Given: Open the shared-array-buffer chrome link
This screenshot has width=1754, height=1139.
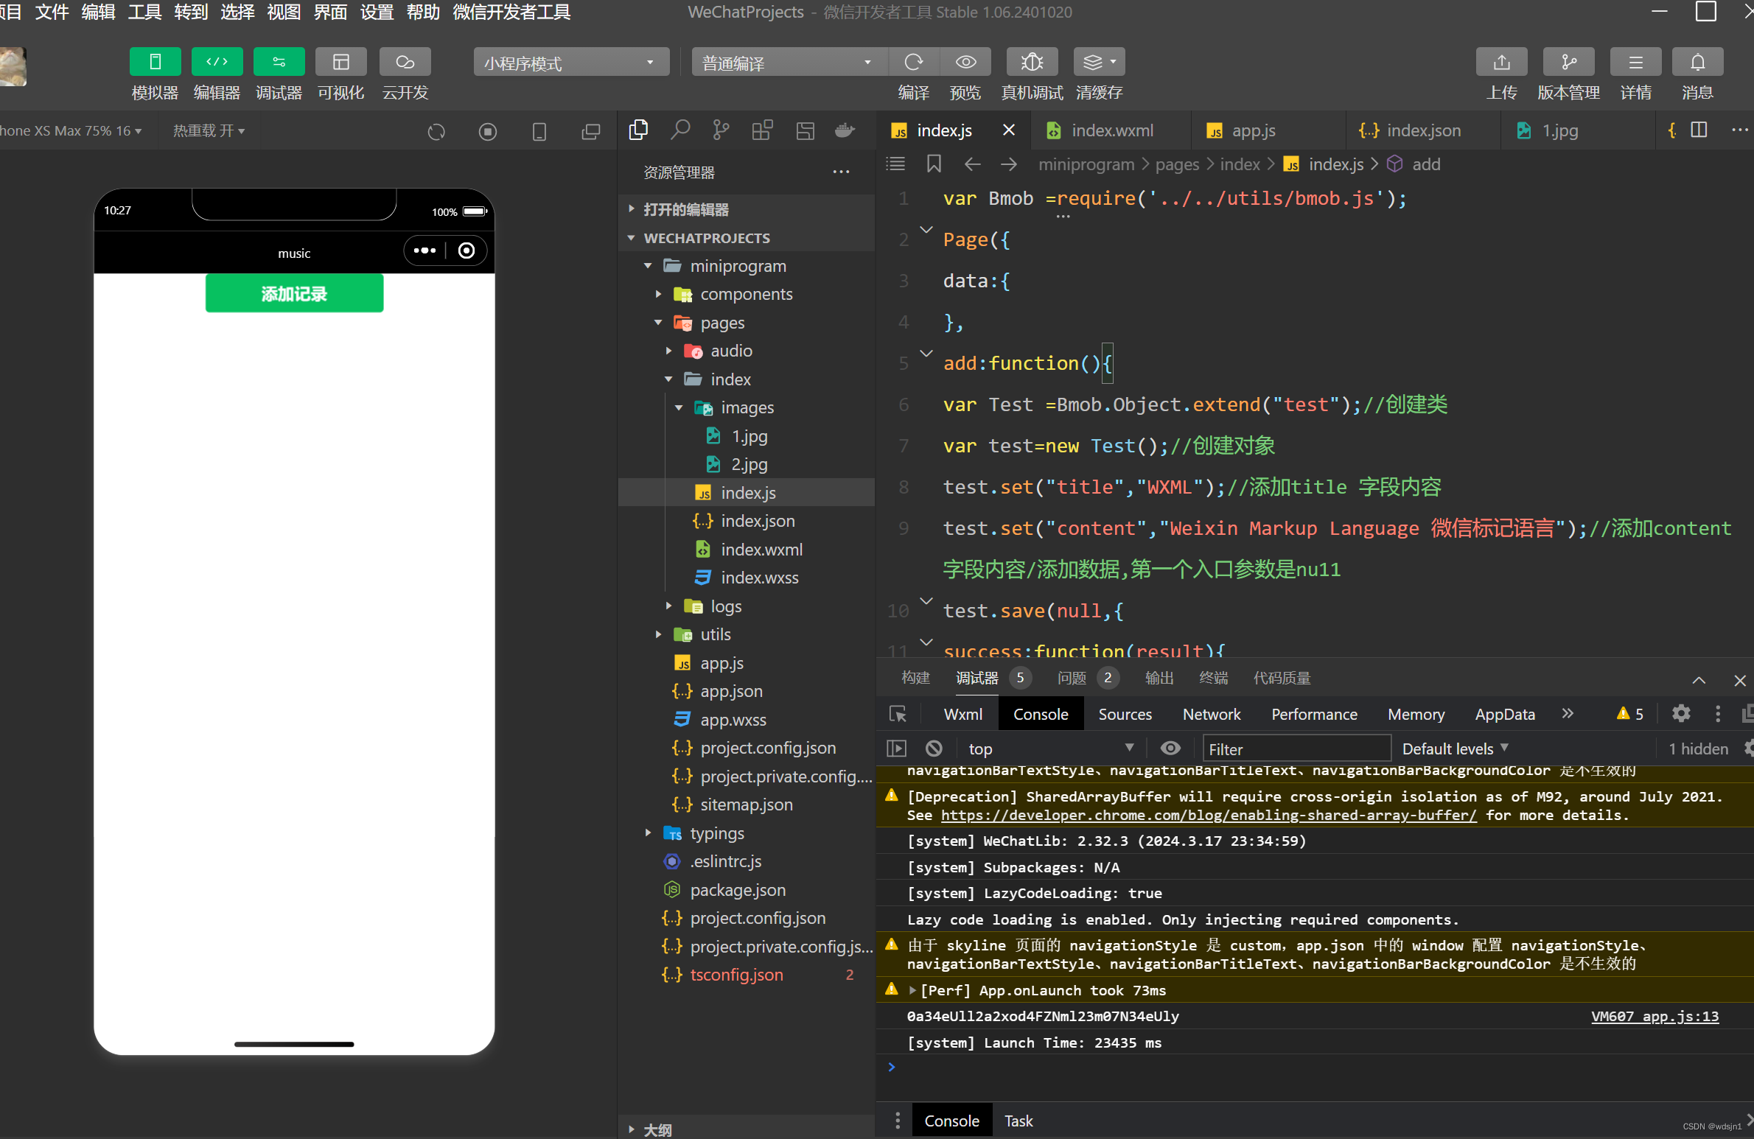Looking at the screenshot, I should click(x=1208, y=815).
